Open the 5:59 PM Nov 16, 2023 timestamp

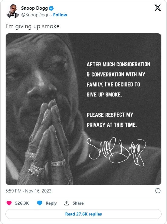(28, 191)
